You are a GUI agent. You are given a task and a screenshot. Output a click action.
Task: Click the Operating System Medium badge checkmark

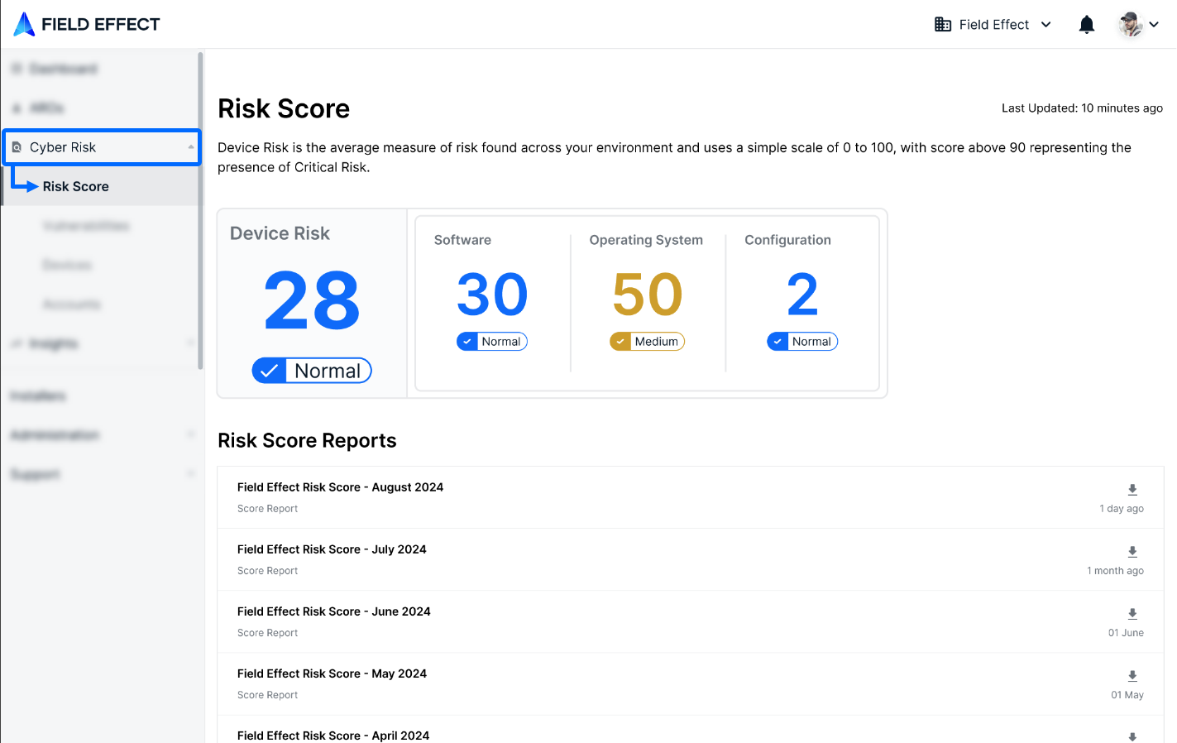tap(620, 342)
